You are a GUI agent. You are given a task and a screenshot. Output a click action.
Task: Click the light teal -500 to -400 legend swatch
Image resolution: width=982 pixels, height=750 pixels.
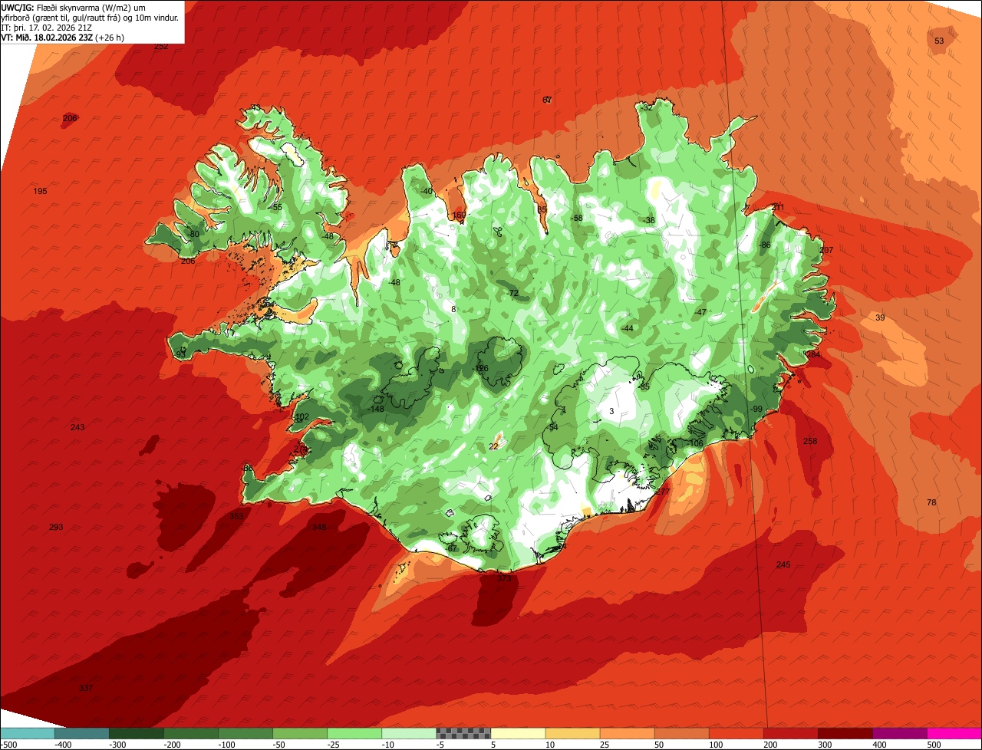tap(28, 733)
